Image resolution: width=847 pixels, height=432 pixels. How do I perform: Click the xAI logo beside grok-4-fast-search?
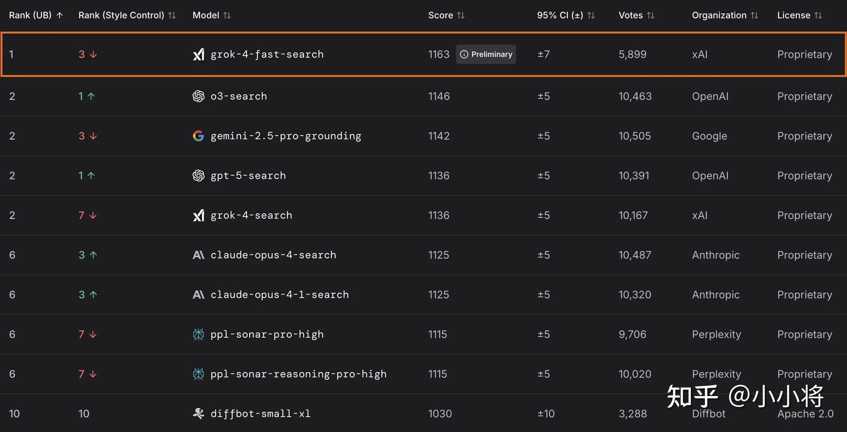[x=198, y=55]
